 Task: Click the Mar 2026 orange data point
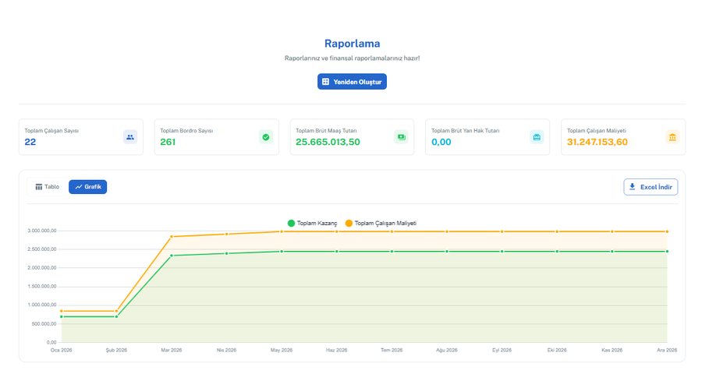pyautogui.click(x=172, y=237)
